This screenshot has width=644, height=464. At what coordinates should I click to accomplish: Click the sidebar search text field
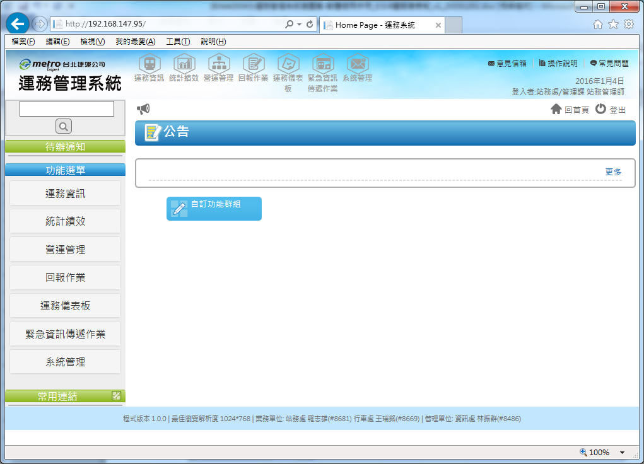pyautogui.click(x=67, y=109)
